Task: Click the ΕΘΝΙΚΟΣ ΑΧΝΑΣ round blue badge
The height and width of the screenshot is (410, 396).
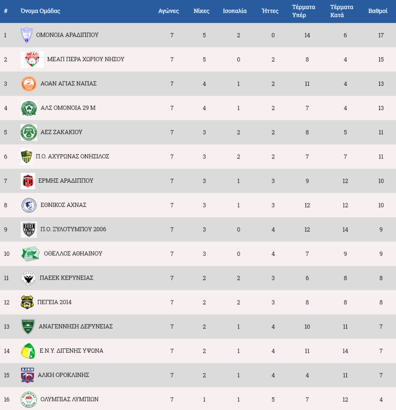Action: 29,205
